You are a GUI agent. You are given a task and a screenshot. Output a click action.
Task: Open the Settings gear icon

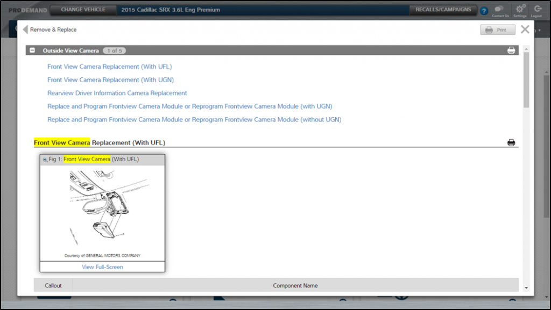tap(520, 9)
